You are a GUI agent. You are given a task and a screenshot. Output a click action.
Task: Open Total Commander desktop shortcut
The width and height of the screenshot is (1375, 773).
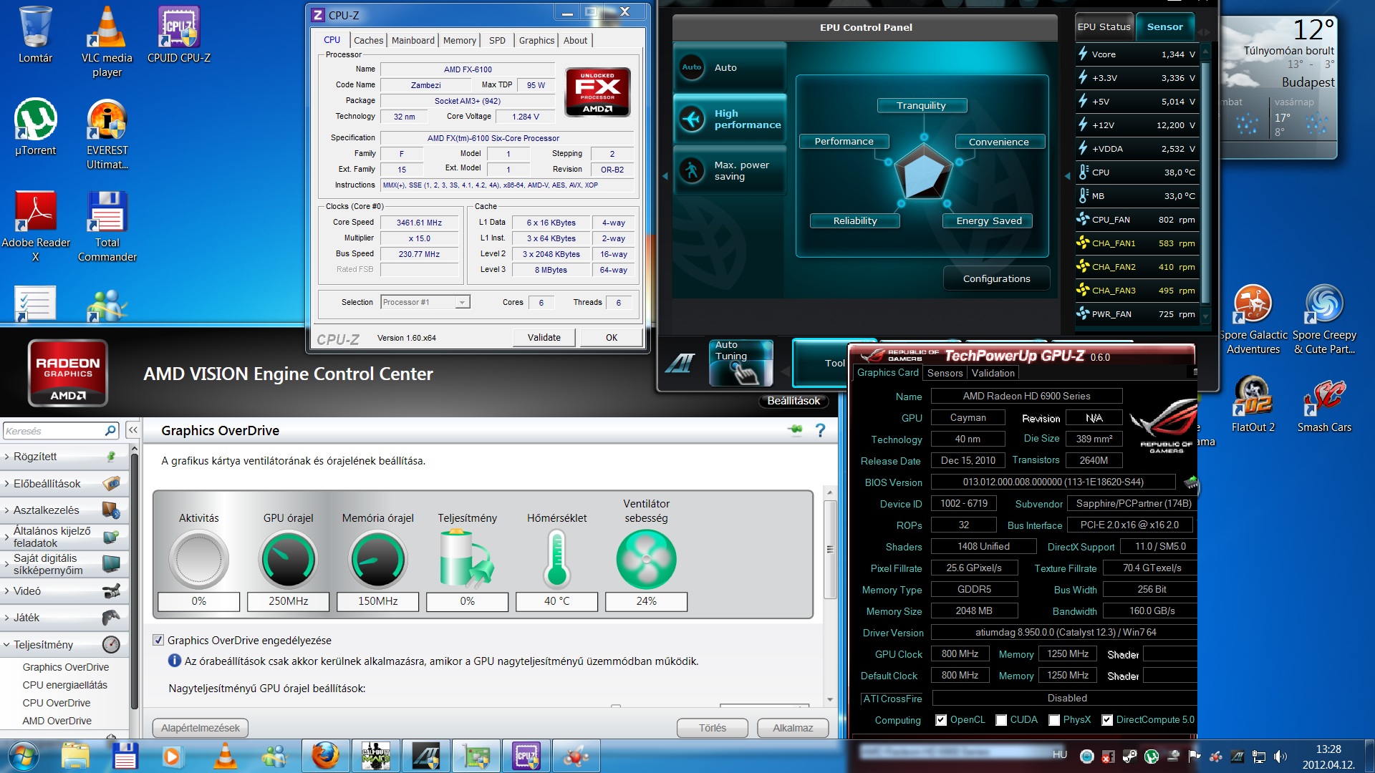(x=107, y=225)
